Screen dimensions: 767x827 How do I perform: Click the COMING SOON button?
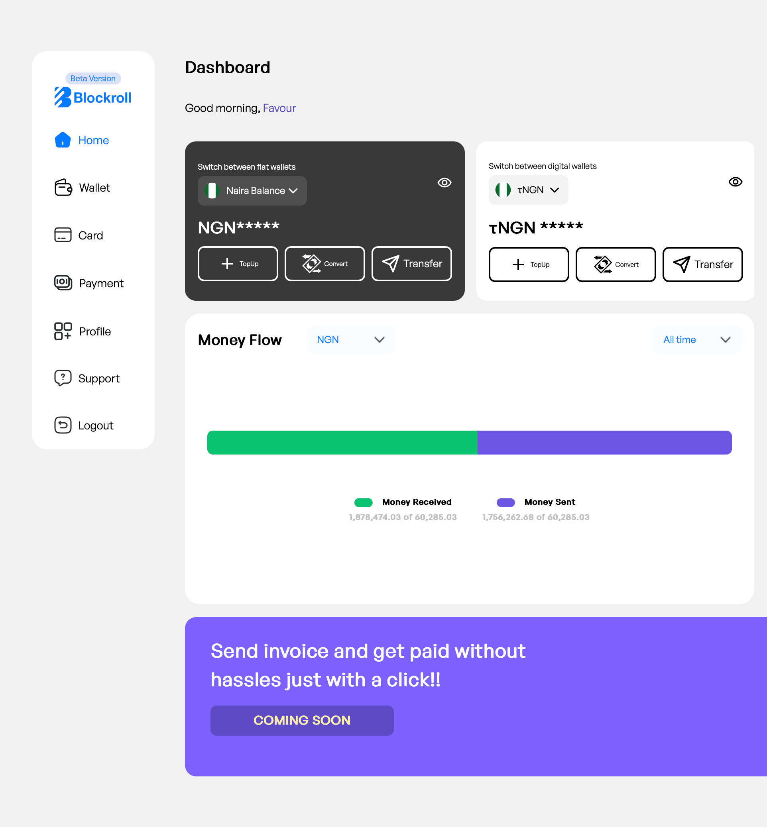tap(302, 720)
